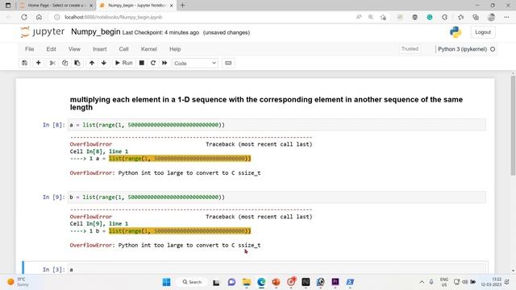Click into the In [8] code cell
The image size is (516, 290).
277,125
